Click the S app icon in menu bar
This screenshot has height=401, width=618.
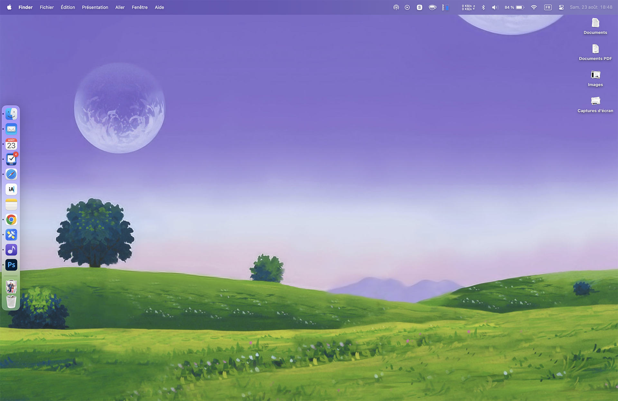coord(419,7)
